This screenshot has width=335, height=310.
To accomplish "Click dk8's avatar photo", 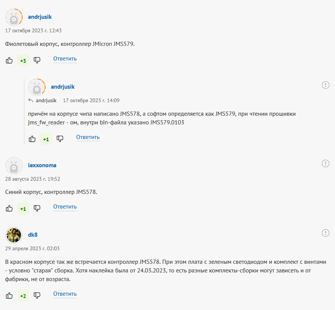I will click(14, 235).
